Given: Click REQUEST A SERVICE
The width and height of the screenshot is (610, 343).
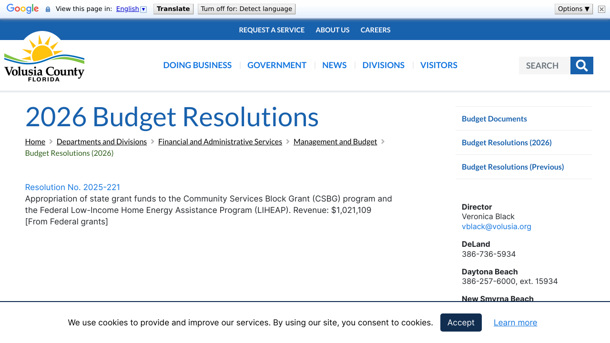Looking at the screenshot, I should (272, 30).
